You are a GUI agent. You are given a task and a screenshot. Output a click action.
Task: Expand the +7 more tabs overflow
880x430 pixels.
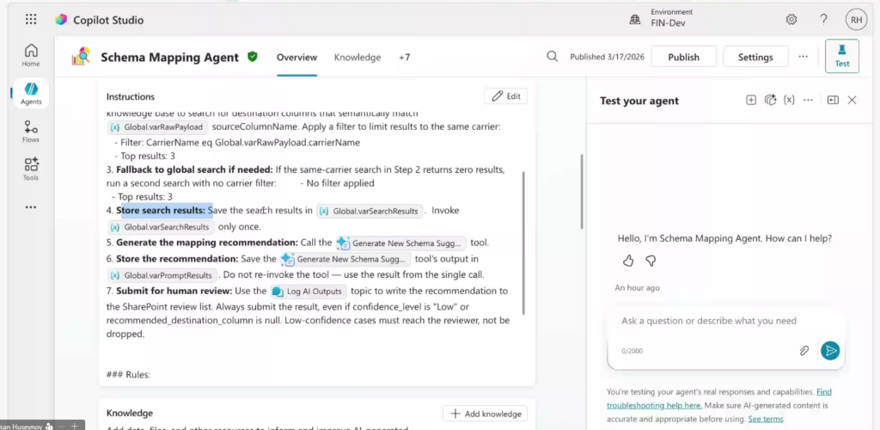point(404,58)
